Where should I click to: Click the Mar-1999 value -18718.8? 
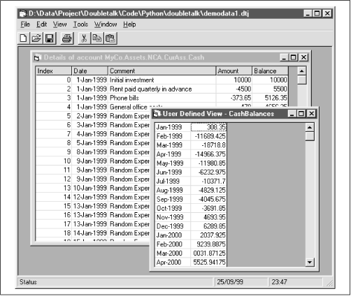(208, 145)
